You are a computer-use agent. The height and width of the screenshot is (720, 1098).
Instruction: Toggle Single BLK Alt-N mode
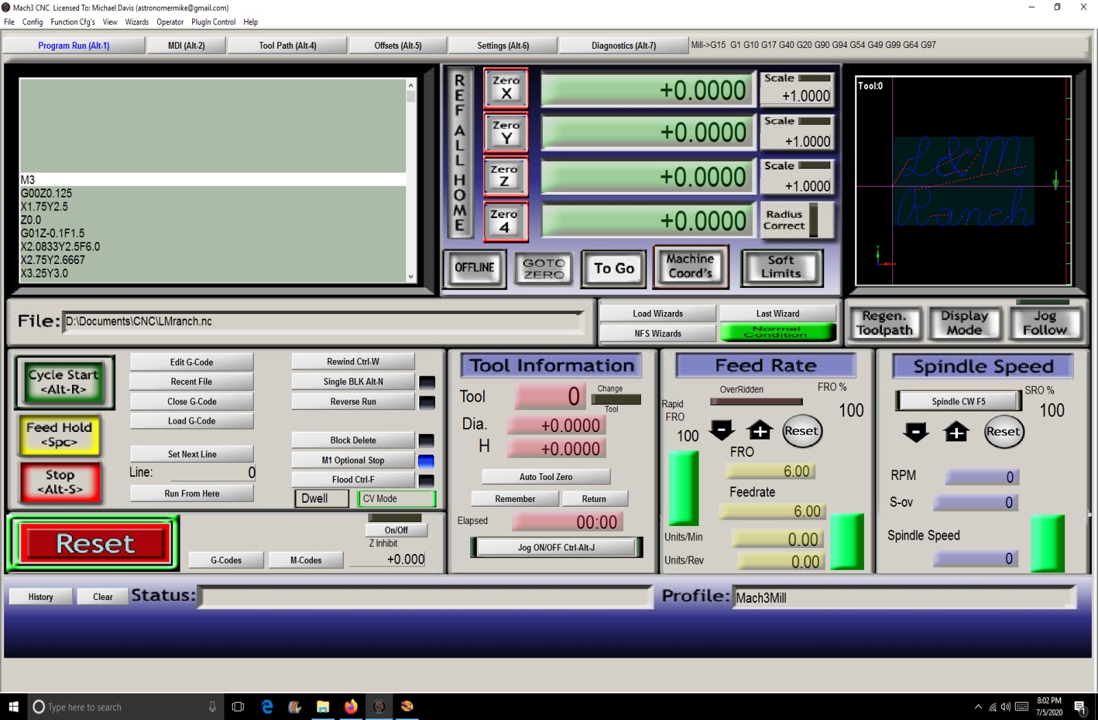[353, 381]
